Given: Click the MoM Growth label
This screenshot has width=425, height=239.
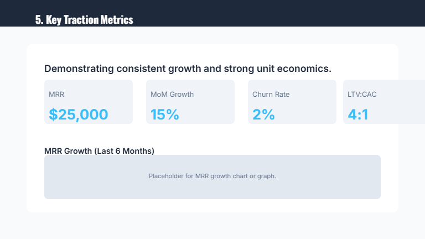Looking at the screenshot, I should tap(172, 95).
